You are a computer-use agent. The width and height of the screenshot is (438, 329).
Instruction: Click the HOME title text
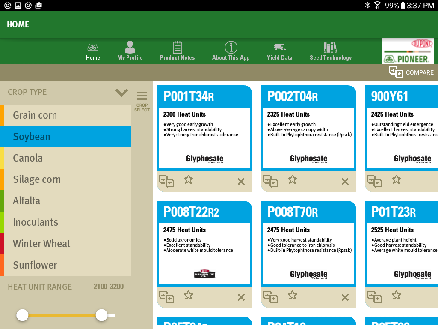pyautogui.click(x=18, y=24)
